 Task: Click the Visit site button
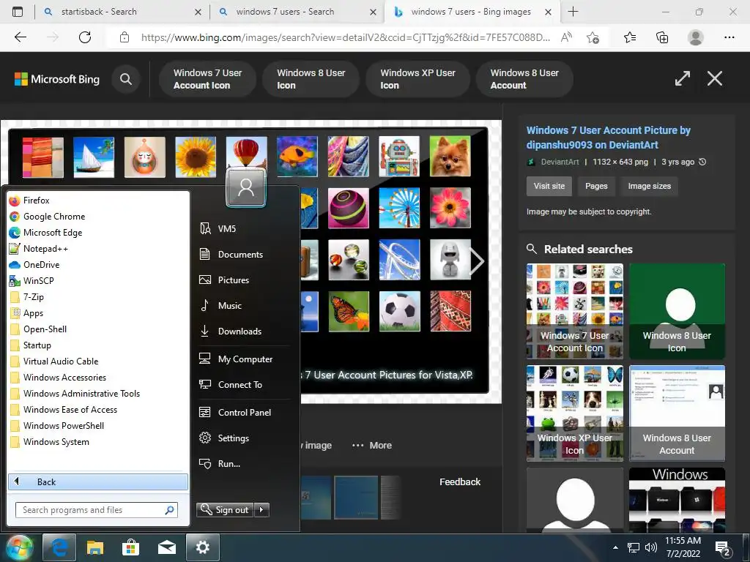[549, 186]
